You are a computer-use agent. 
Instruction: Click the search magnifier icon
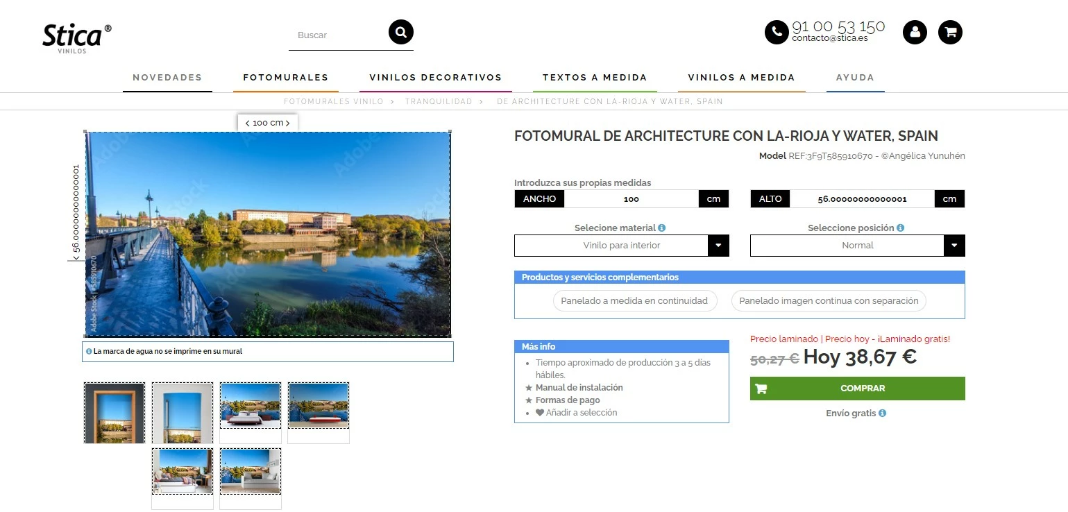pos(401,32)
